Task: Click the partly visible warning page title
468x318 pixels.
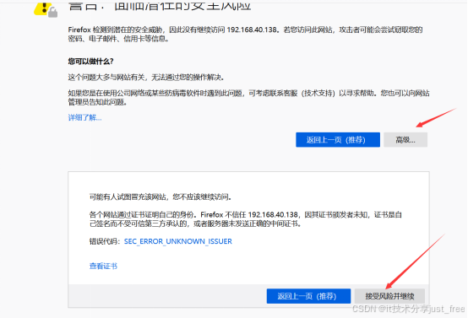Action: coord(160,6)
